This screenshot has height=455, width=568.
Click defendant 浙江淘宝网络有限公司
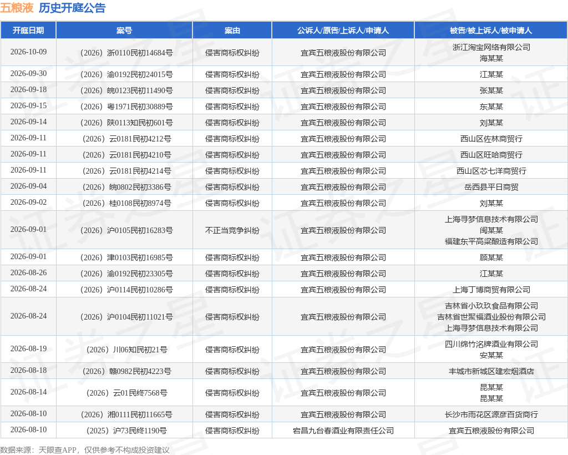coord(491,48)
